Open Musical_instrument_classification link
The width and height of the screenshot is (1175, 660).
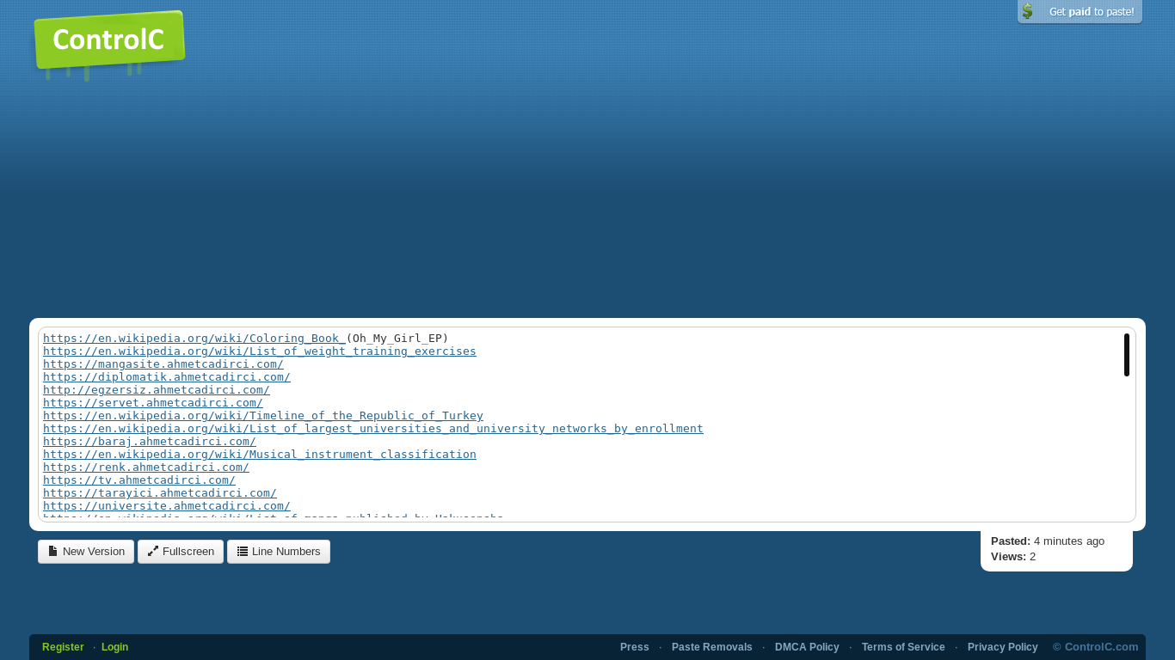[x=260, y=455]
